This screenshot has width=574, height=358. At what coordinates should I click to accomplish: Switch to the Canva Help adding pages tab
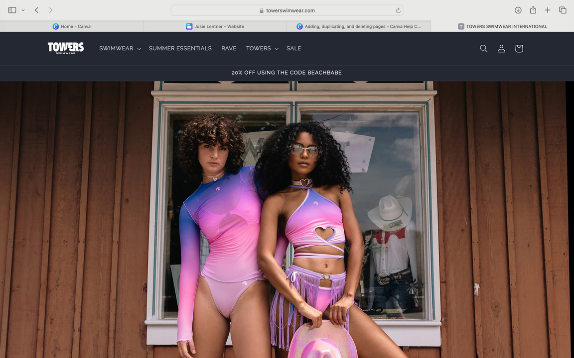click(x=359, y=26)
